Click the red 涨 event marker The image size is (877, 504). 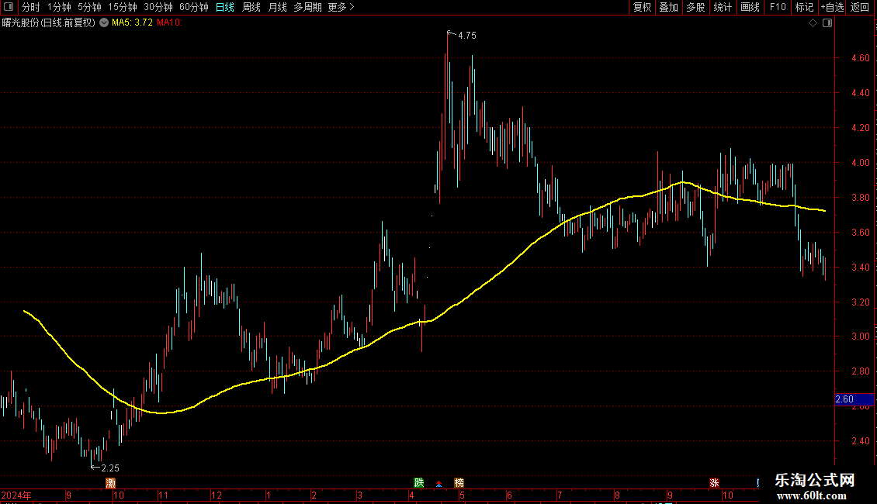tap(714, 483)
